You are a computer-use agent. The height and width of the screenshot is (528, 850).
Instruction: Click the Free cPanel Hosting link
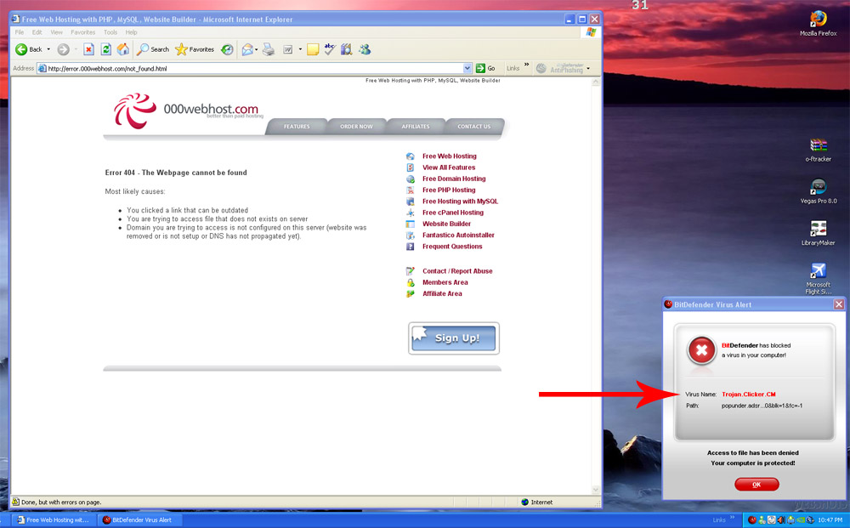(x=453, y=213)
